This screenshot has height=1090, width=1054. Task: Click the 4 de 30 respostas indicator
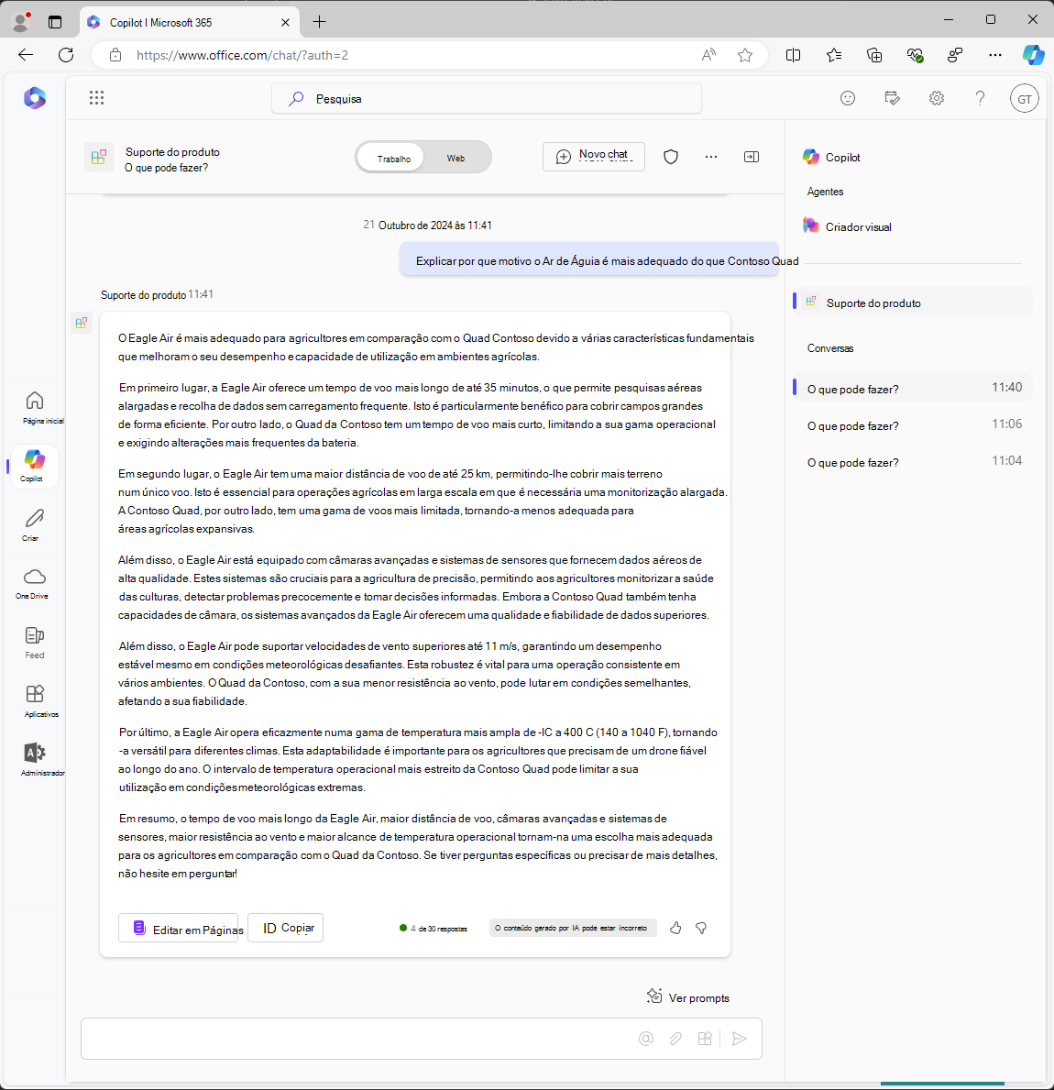(x=434, y=928)
